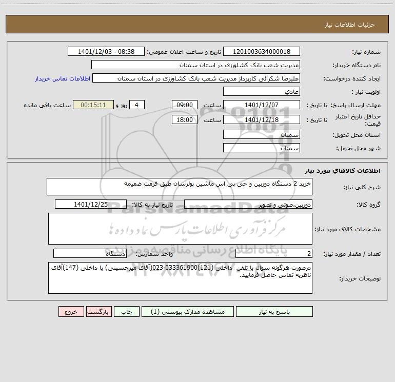395x382 pixels.
Task: Click response deadline date 1401/12/07
Action: click(262, 105)
